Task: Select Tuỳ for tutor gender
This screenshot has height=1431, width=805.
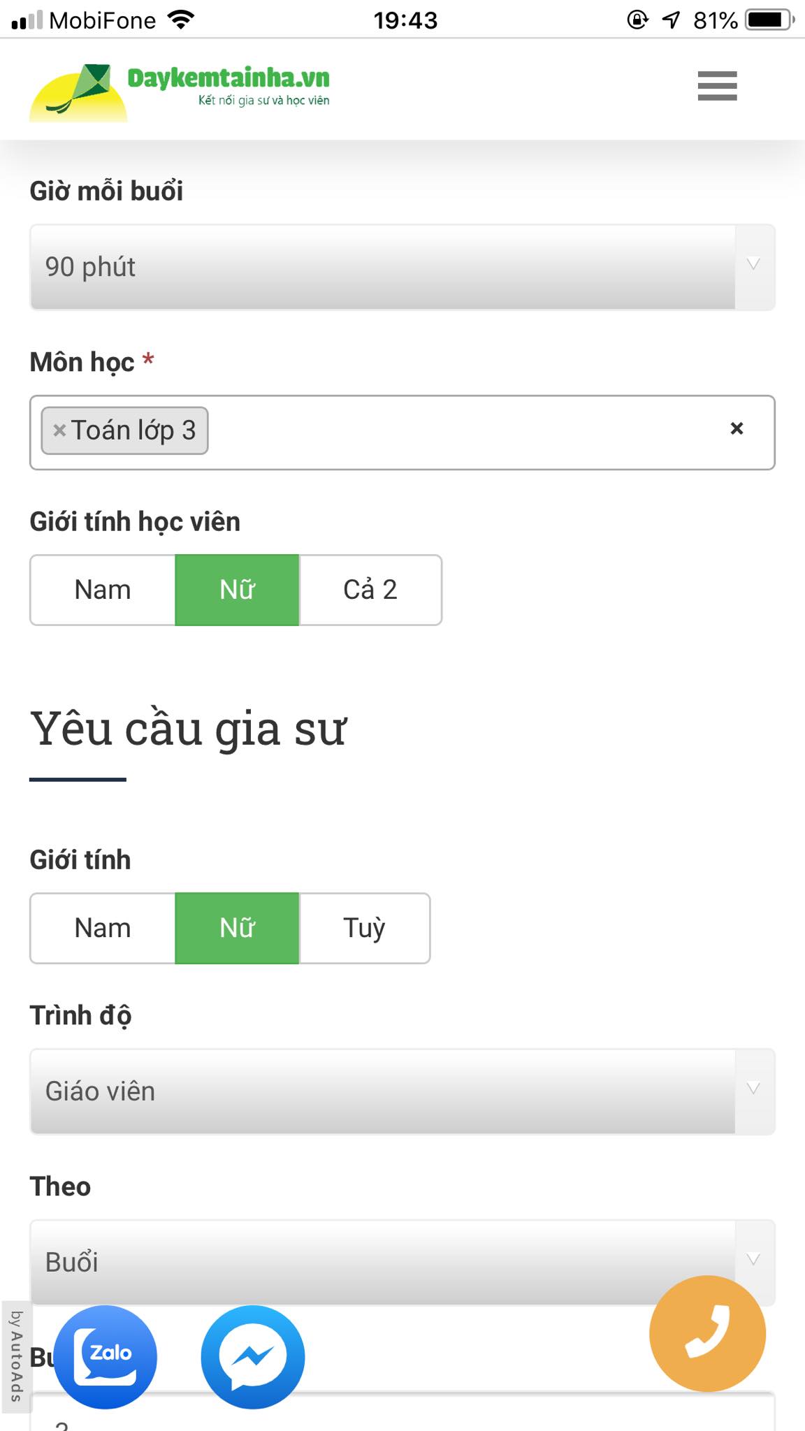Action: [363, 928]
